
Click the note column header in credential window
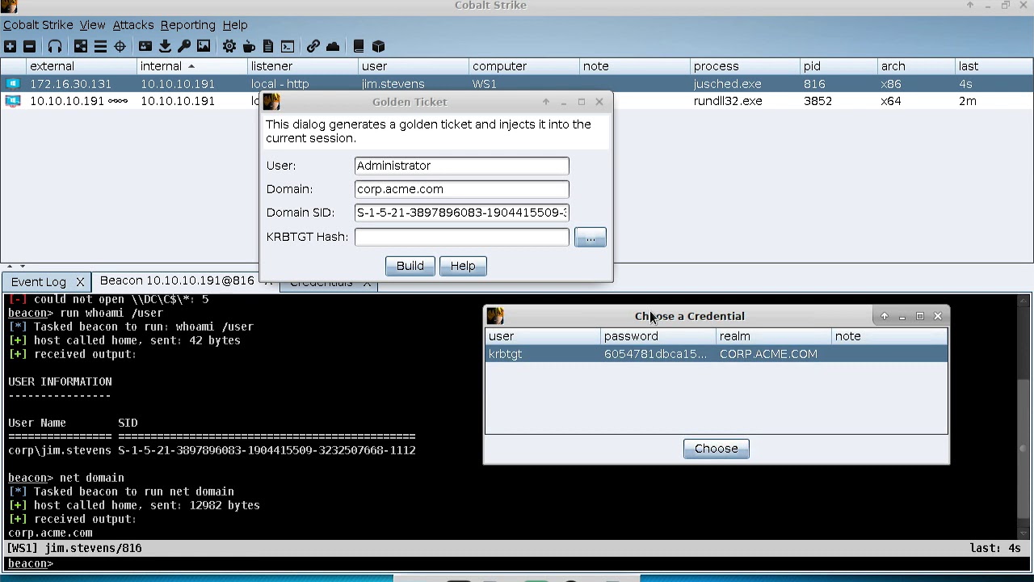889,336
